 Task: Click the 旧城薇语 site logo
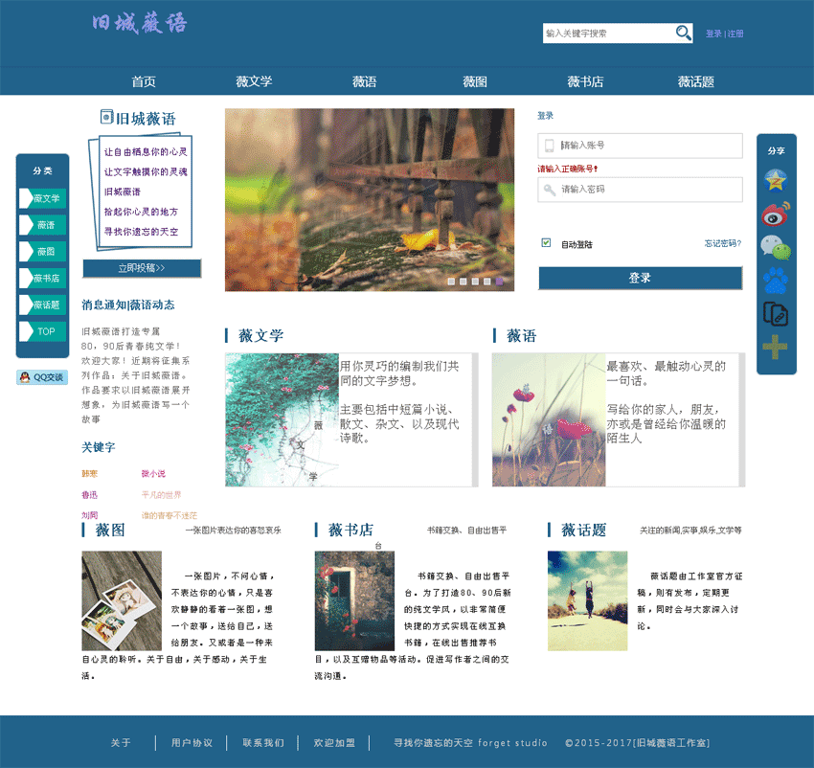pos(139,24)
